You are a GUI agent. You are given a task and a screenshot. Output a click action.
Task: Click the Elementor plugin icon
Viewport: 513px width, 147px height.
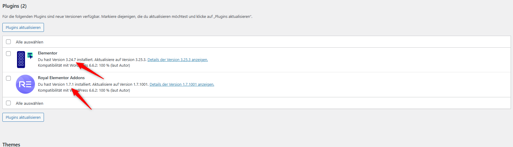21,60
